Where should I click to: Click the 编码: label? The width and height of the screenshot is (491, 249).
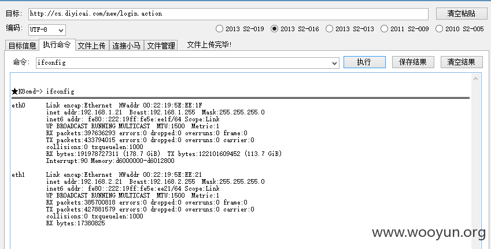tap(14, 28)
